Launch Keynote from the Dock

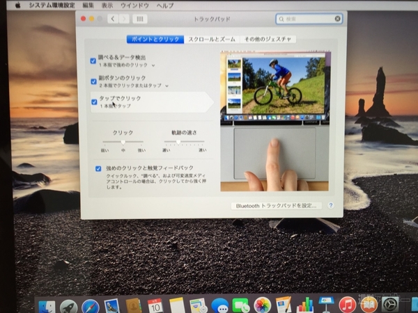(x=326, y=305)
